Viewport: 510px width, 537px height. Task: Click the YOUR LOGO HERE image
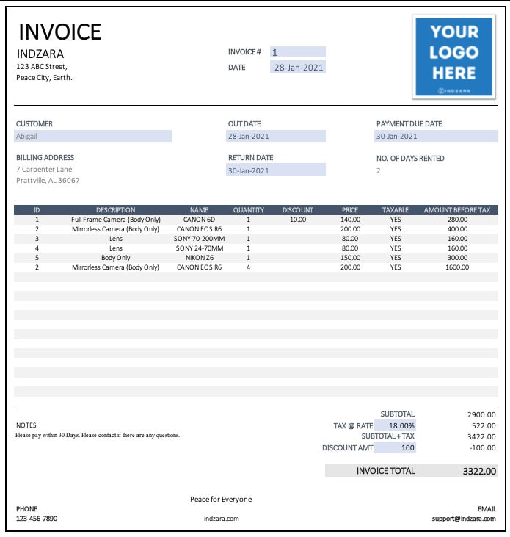tap(454, 57)
